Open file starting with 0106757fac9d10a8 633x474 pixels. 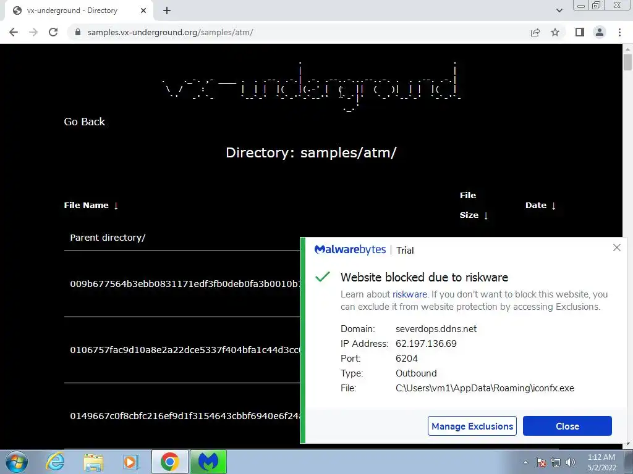pyautogui.click(x=185, y=350)
